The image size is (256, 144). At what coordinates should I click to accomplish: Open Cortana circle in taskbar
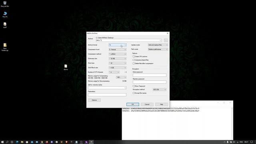coord(12,142)
